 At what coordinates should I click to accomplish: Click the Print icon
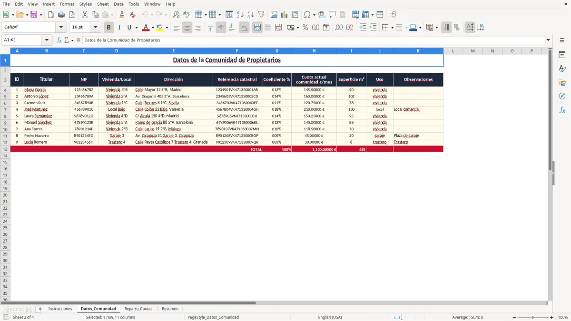(61, 15)
